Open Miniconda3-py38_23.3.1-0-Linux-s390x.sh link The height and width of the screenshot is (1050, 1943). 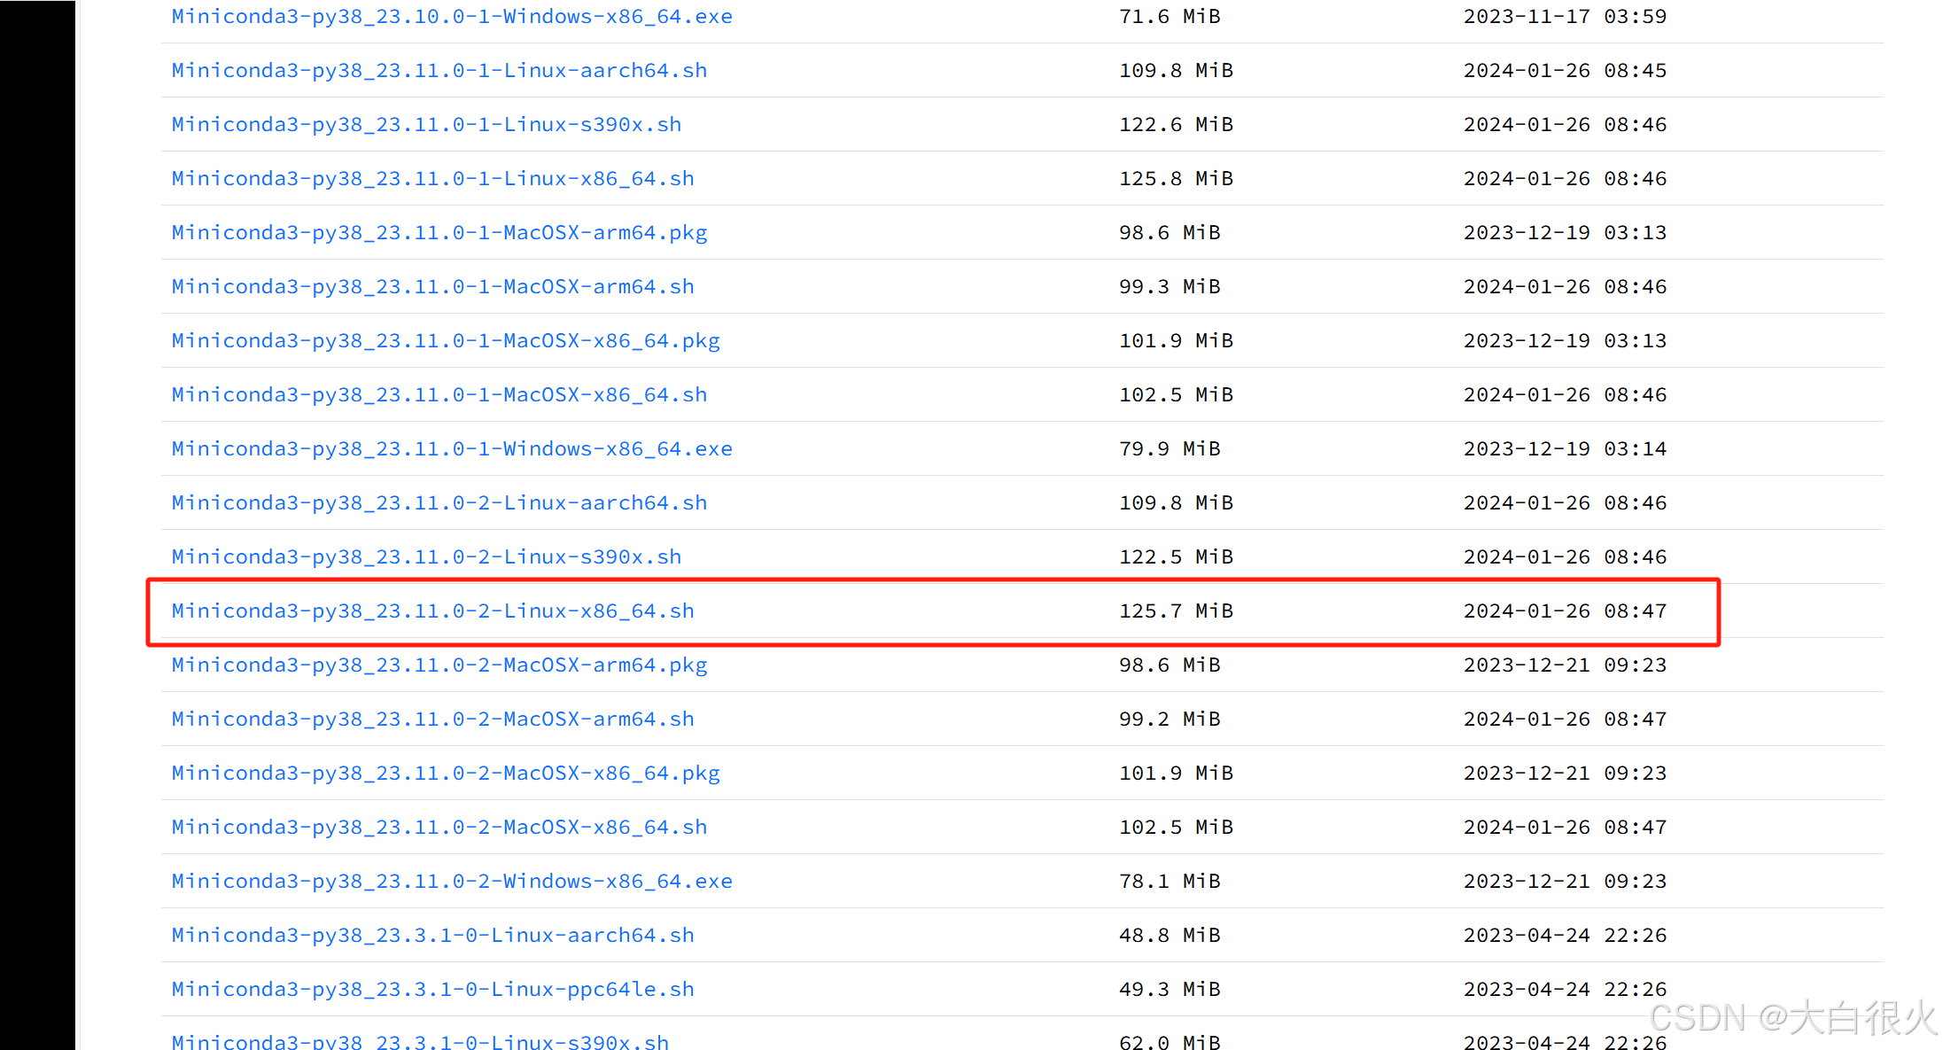(x=420, y=1041)
